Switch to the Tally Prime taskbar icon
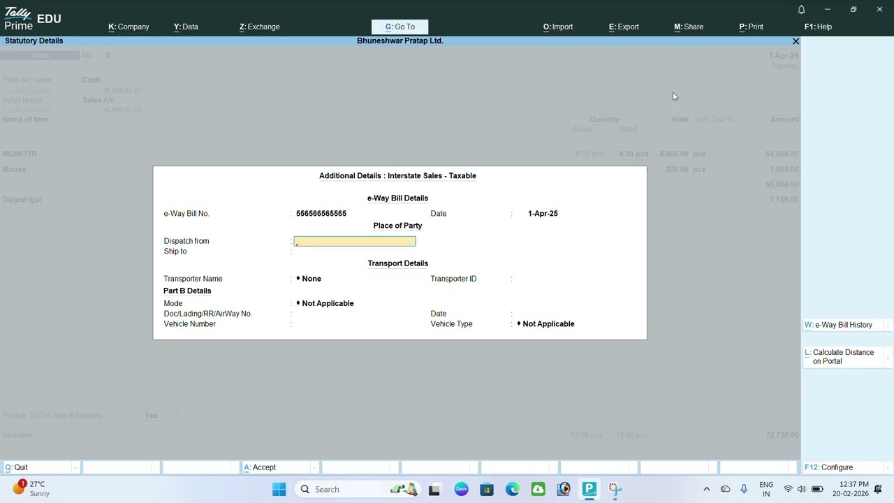 (589, 489)
